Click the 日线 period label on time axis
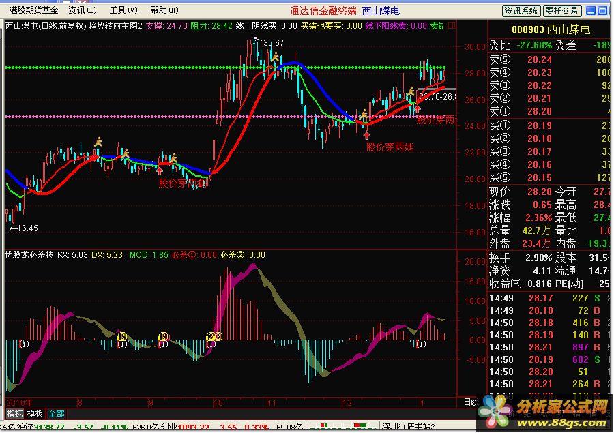The image size is (614, 433). tap(471, 402)
